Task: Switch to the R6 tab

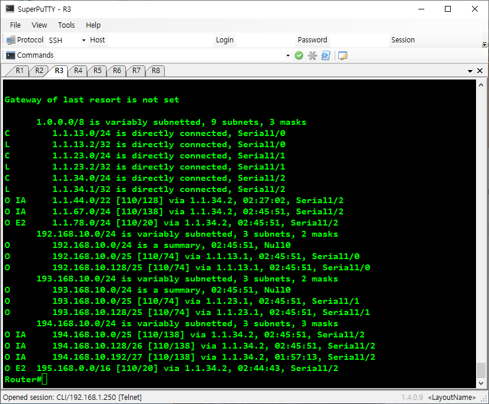Action: pyautogui.click(x=117, y=71)
